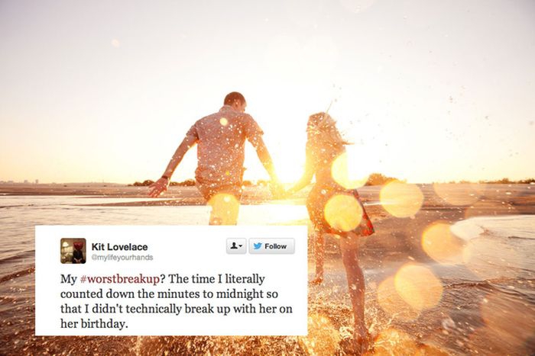Viewport: 535px width, 356px height.
Task: Open the #worstbreakup hashtag
Action: pos(119,279)
